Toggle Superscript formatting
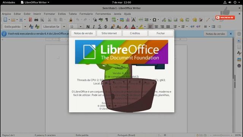The width and height of the screenshot is (243, 137). 113,27
